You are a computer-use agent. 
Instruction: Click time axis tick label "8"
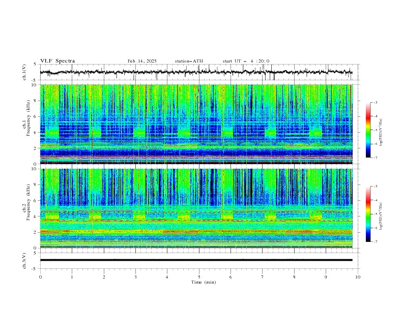(x=294, y=277)
